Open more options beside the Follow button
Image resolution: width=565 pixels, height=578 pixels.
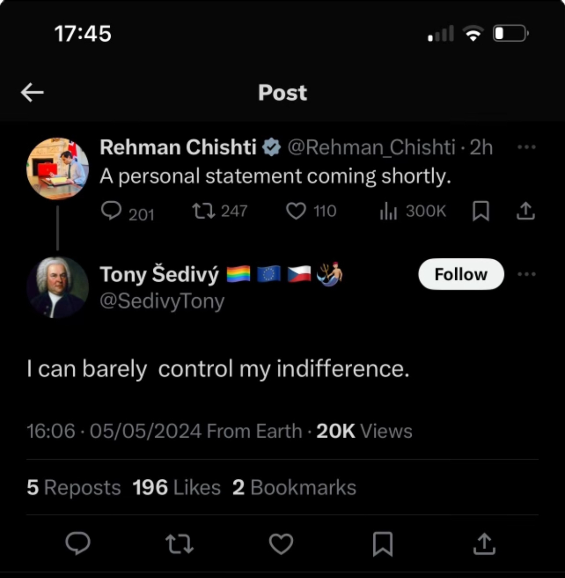pyautogui.click(x=527, y=274)
